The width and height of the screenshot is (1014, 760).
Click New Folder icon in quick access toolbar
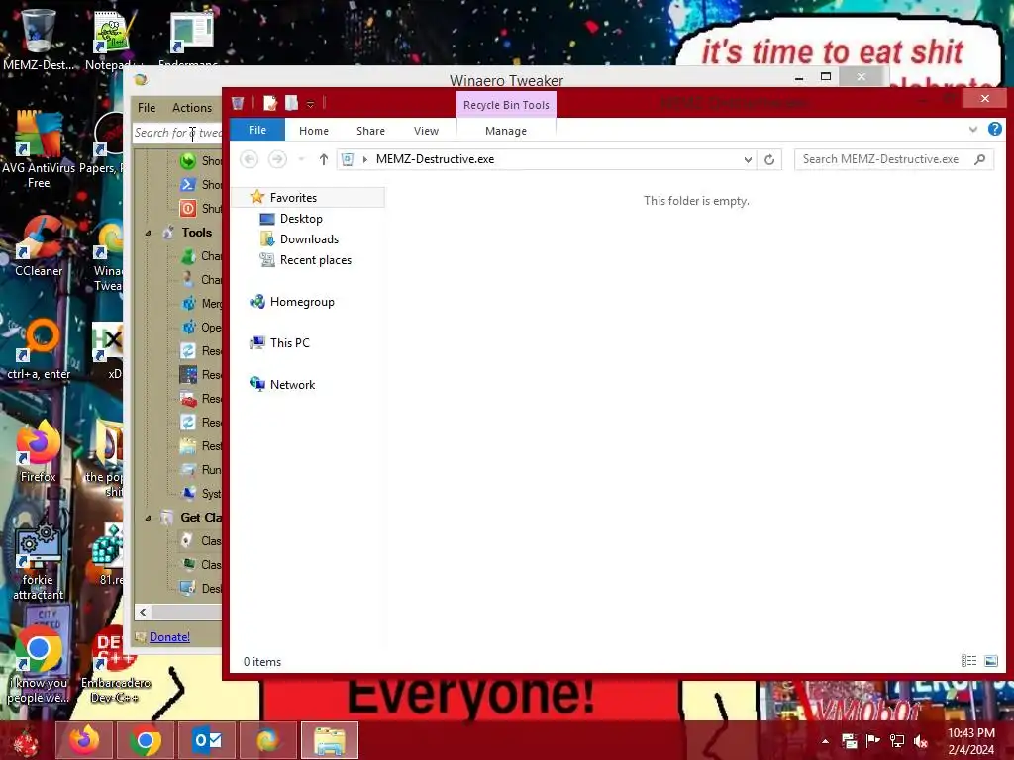pos(292,103)
